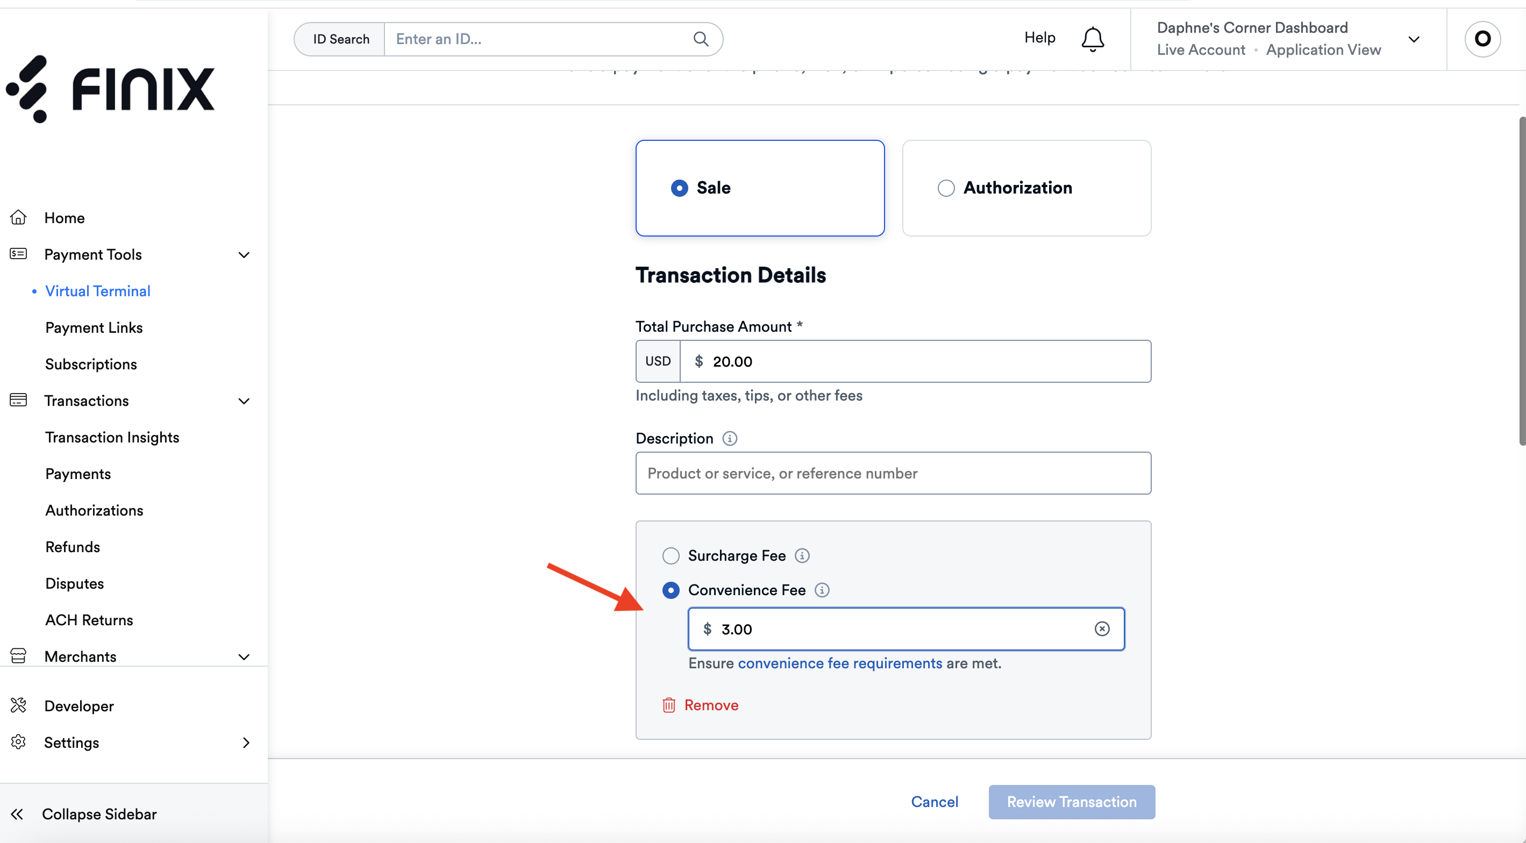
Task: Click the Finix logo
Action: [110, 89]
